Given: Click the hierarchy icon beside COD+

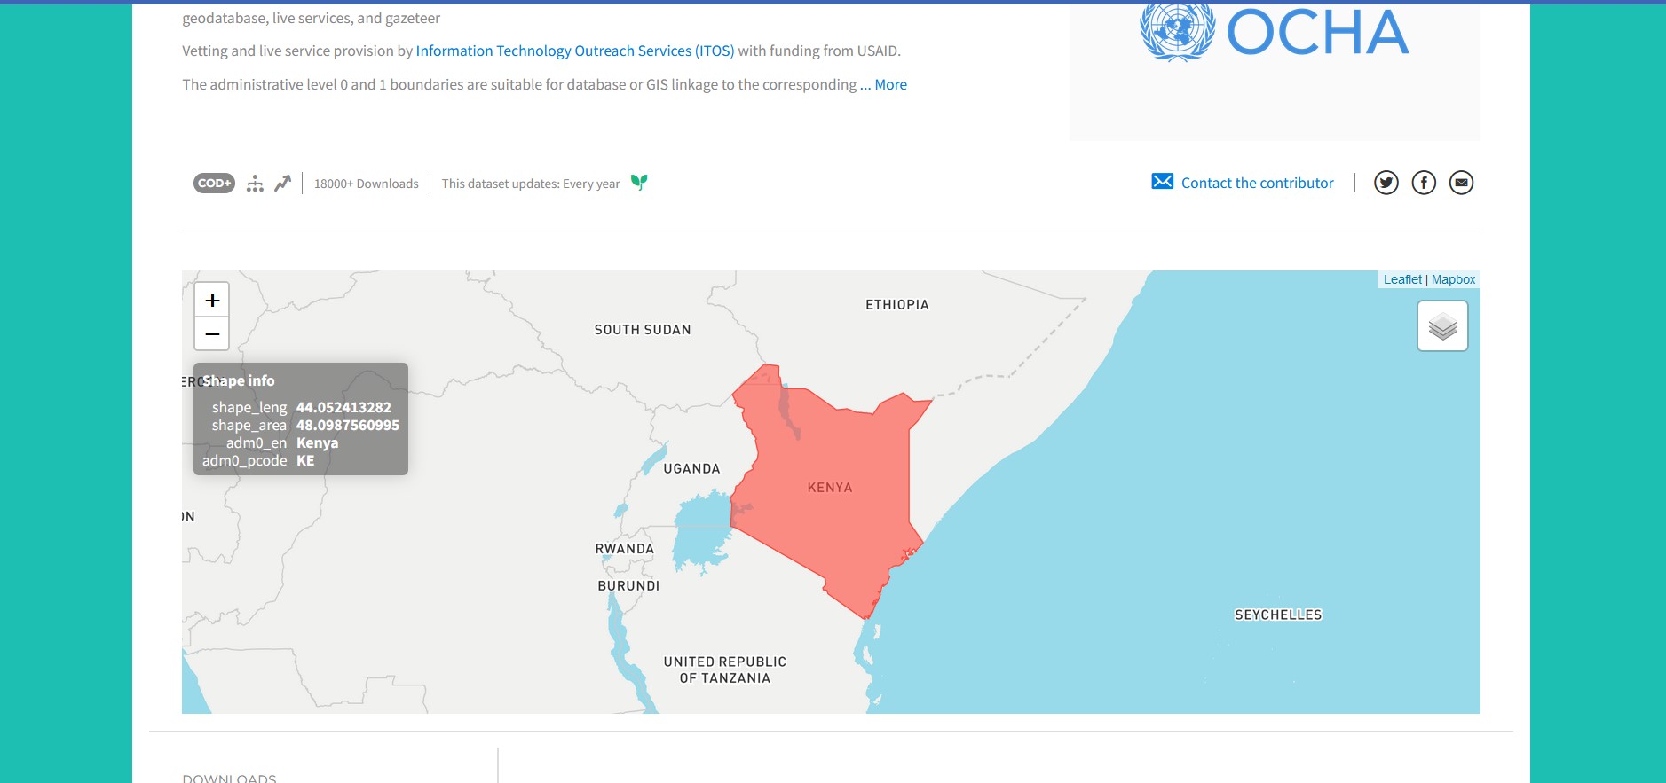Looking at the screenshot, I should coord(255,184).
